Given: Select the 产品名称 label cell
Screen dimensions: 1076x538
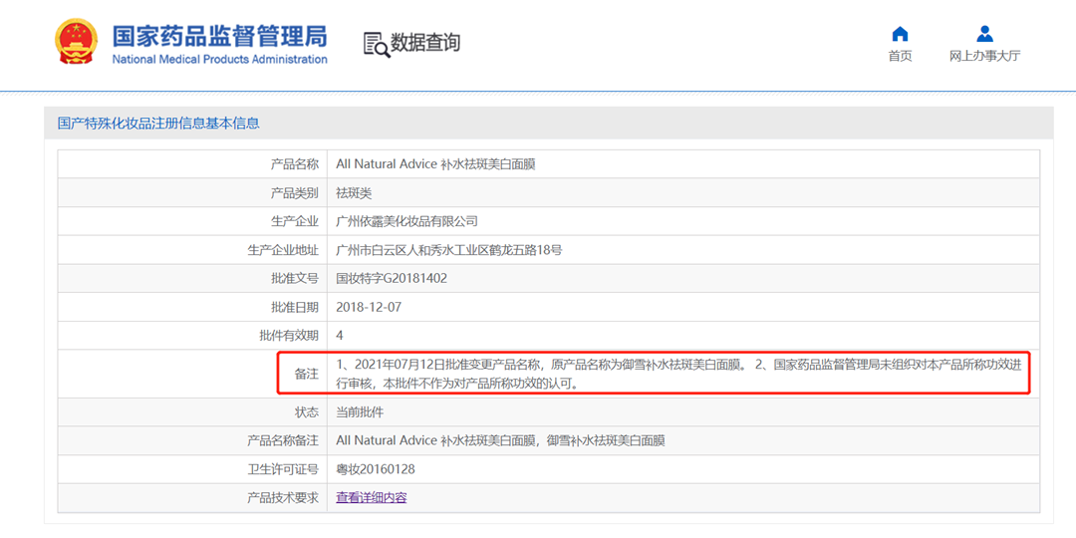Looking at the screenshot, I should 192,164.
